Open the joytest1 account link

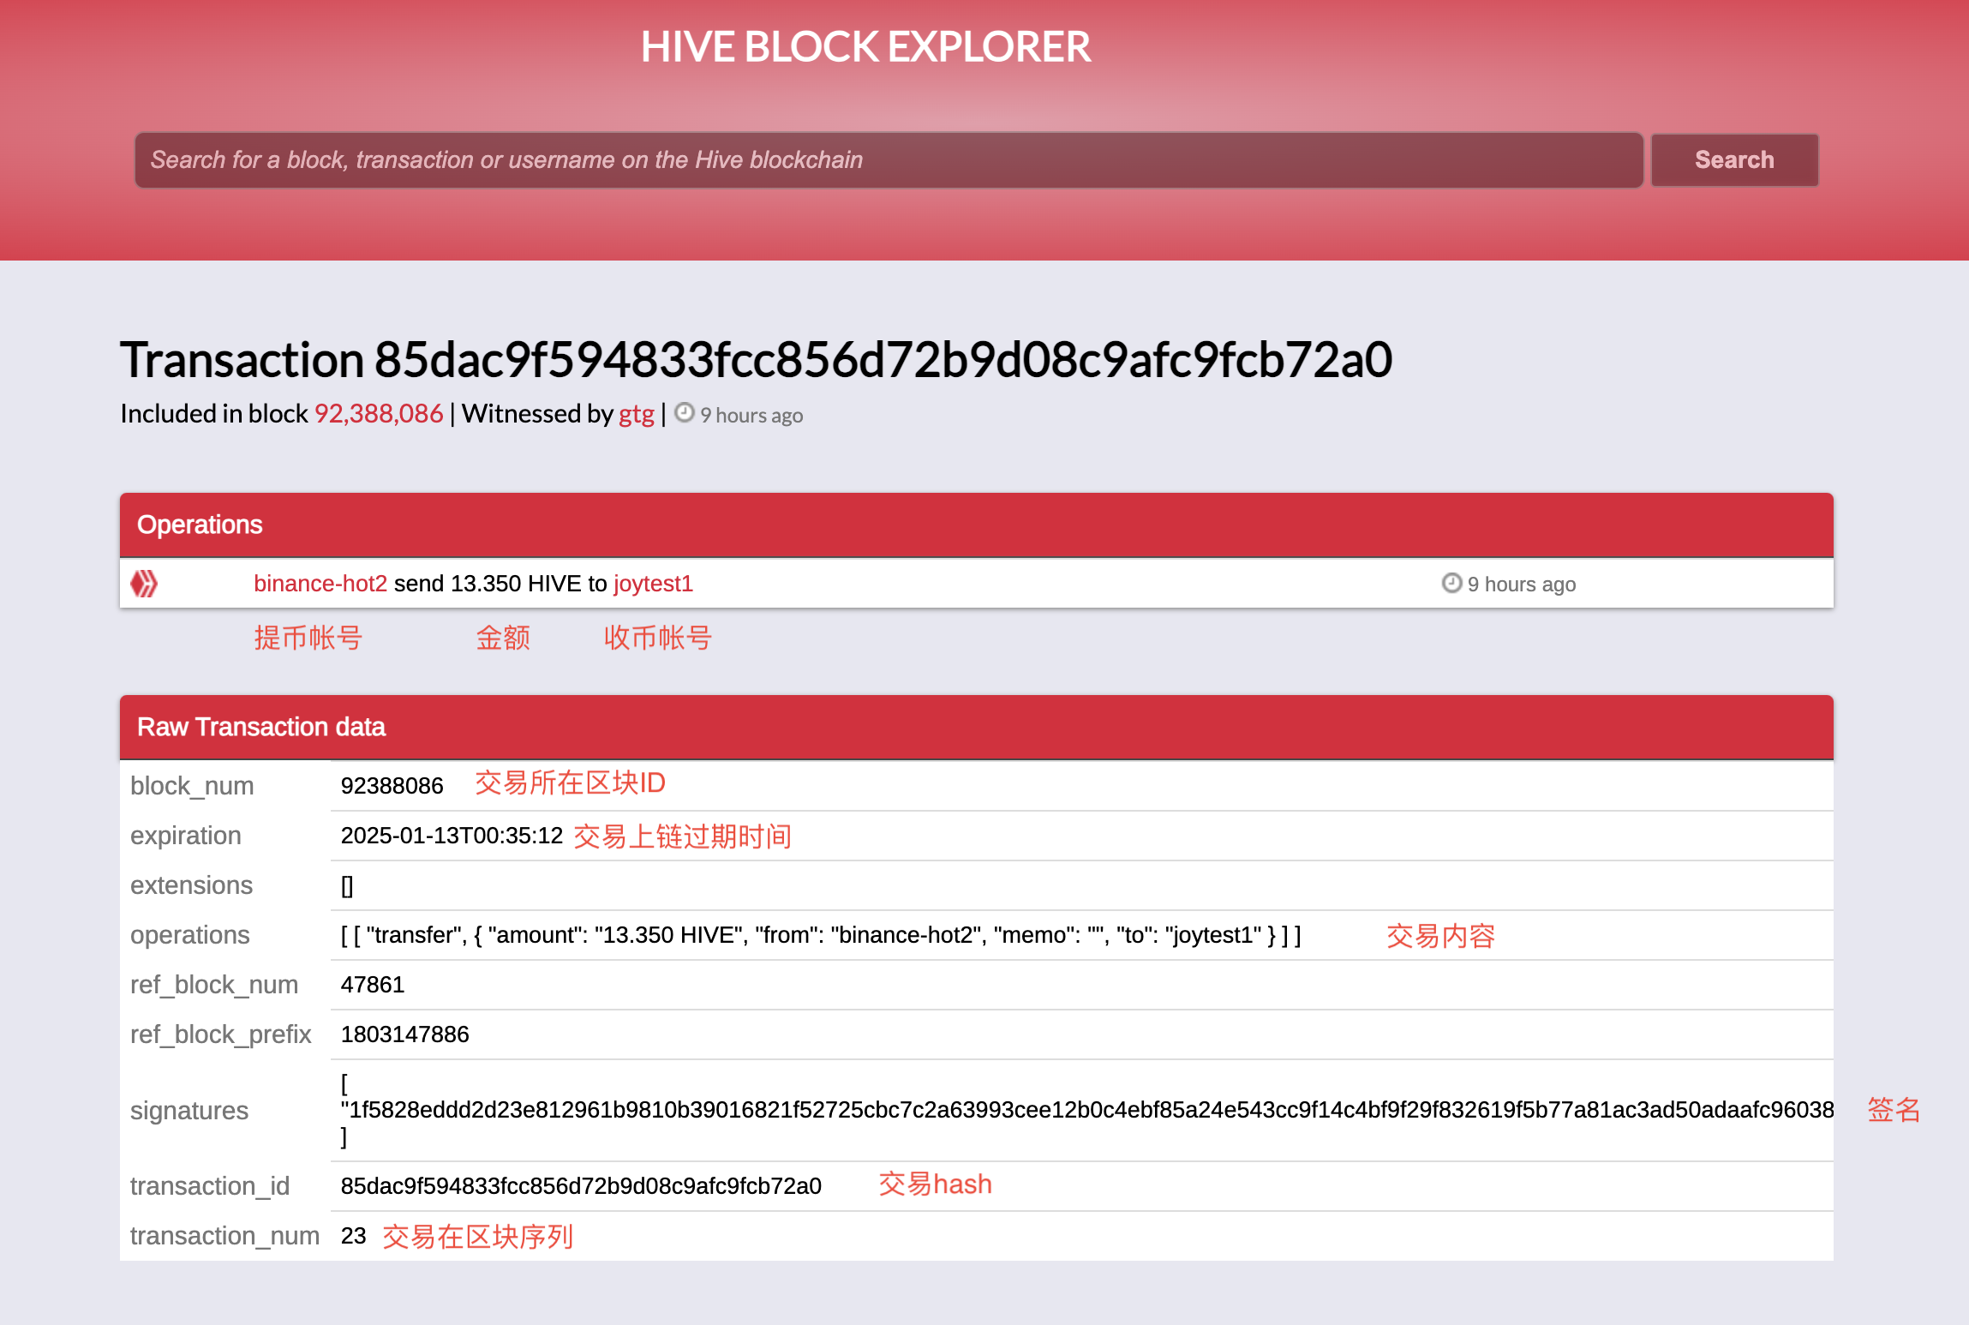[x=653, y=584]
